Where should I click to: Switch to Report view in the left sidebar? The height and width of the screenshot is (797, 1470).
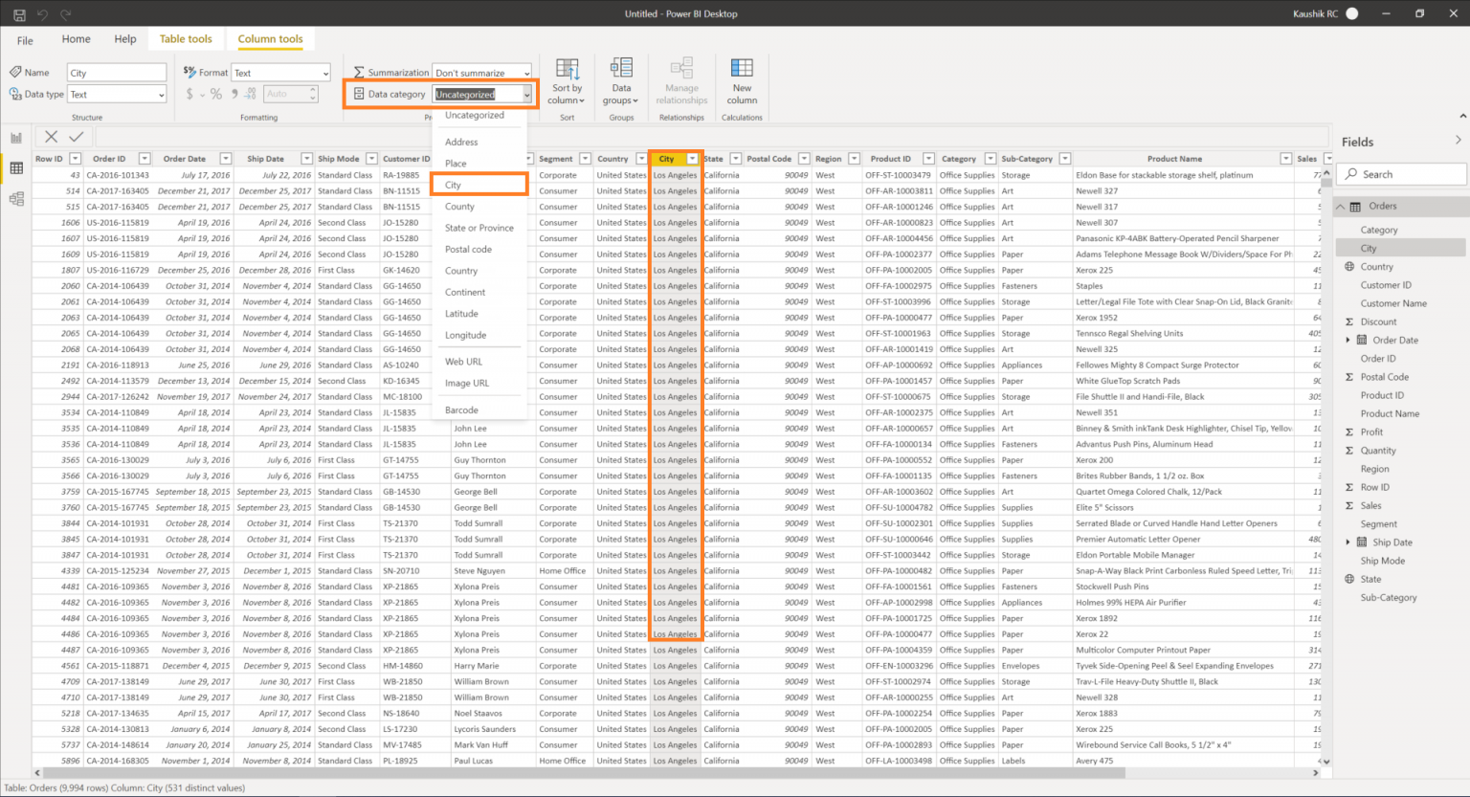point(15,137)
